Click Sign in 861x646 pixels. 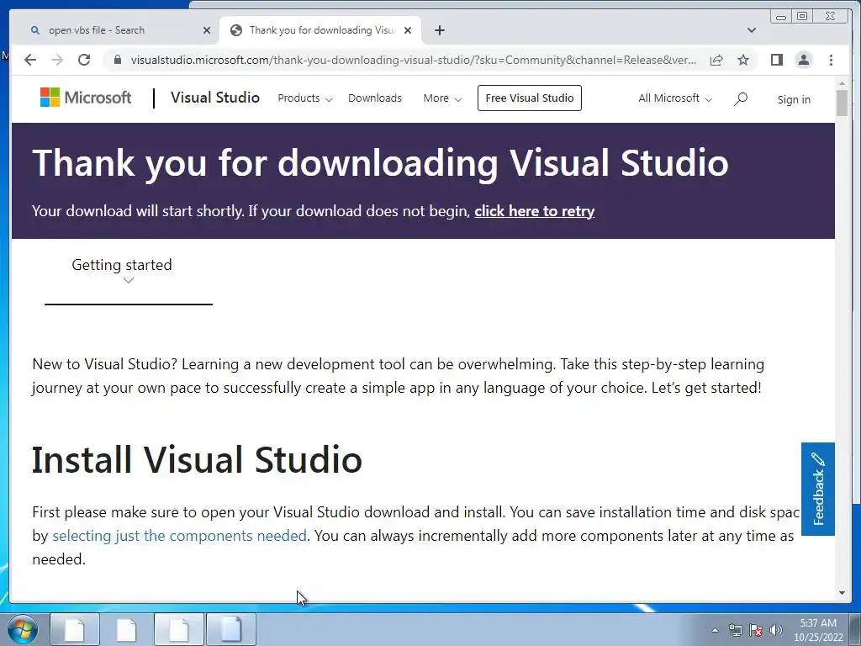pos(794,99)
